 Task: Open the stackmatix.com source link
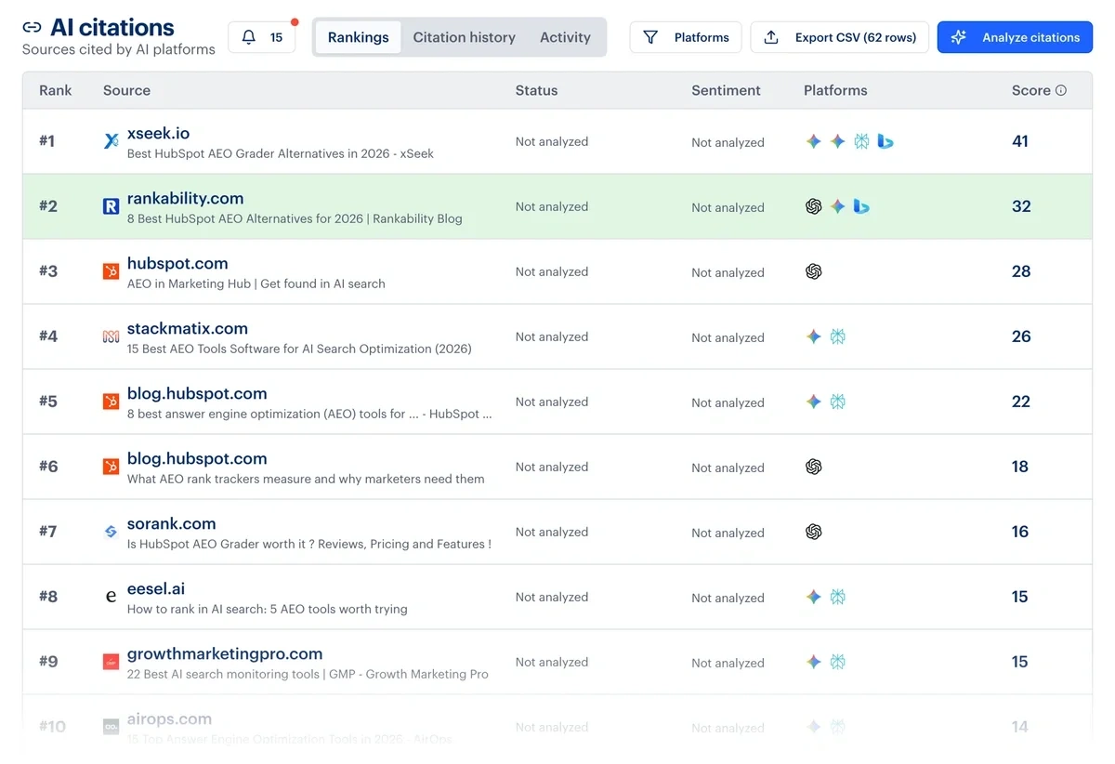(x=188, y=328)
